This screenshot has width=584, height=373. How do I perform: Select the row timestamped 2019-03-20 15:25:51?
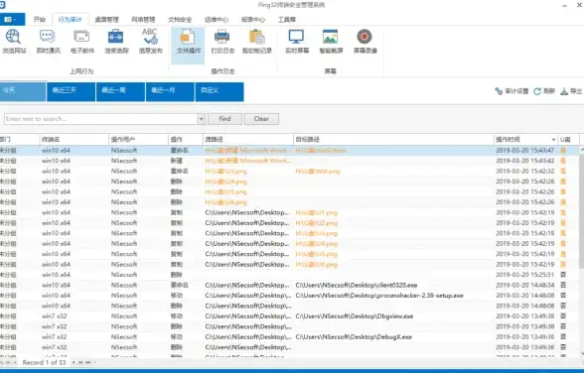pyautogui.click(x=289, y=275)
